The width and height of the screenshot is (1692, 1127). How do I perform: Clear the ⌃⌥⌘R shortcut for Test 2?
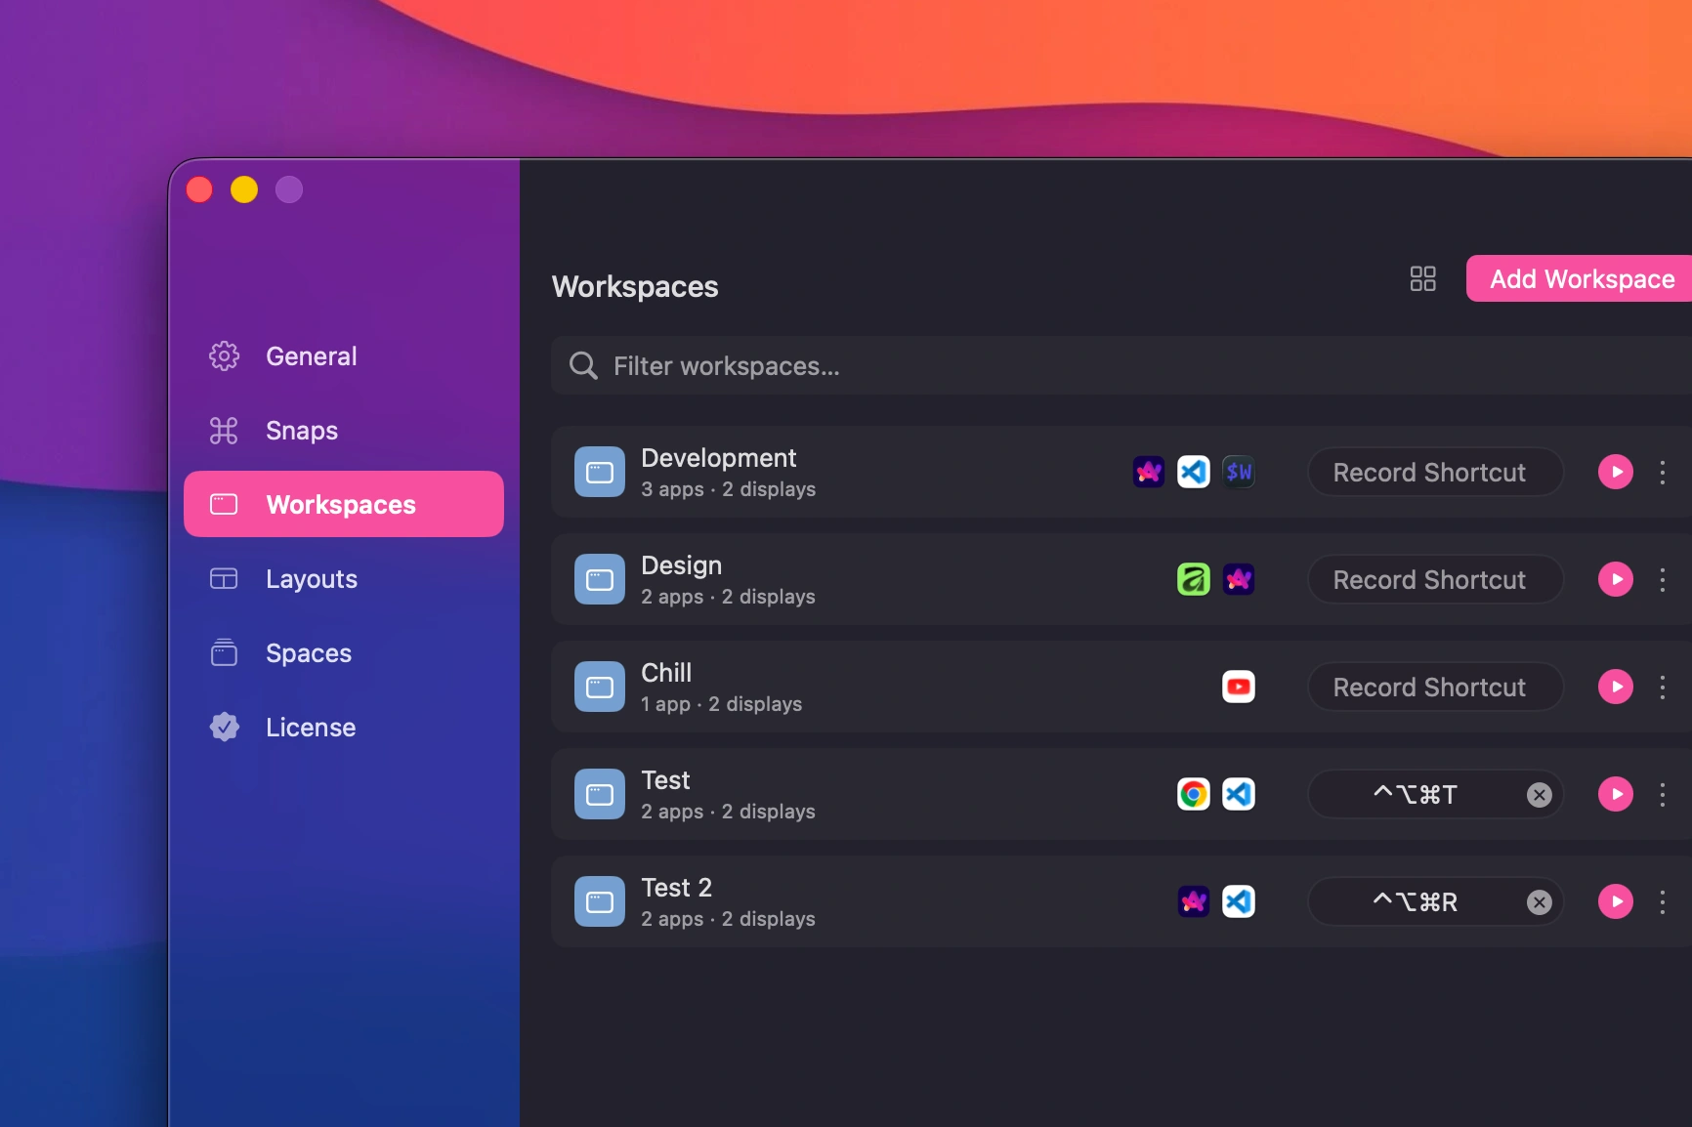[1540, 902]
